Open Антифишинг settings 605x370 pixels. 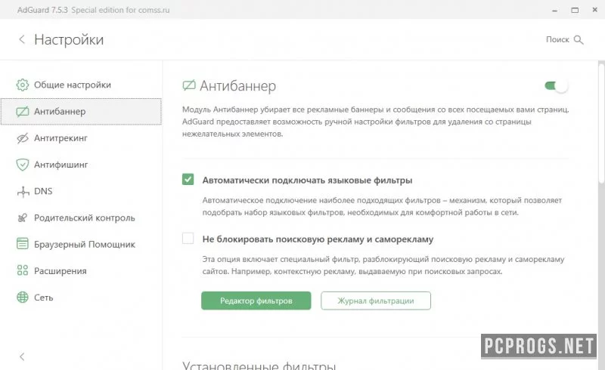81,165
